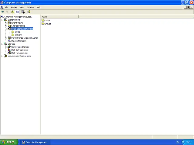Restore the inner console window
This screenshot has height=145, width=194.
188,7
